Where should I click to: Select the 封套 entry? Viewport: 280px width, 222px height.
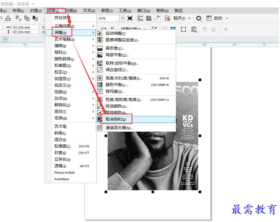point(70,153)
